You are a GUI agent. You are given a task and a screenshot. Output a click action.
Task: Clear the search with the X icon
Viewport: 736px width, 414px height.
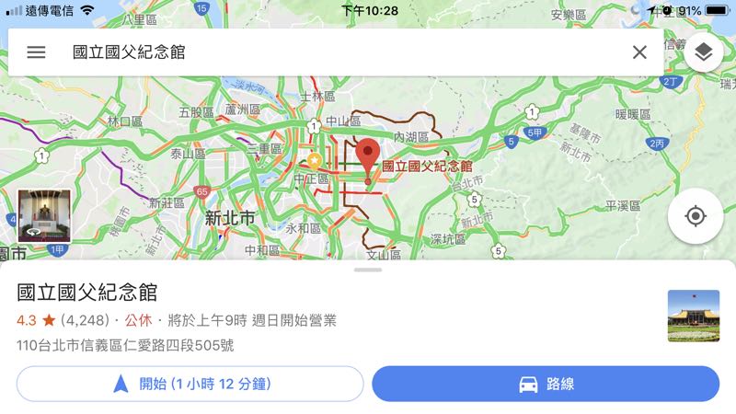pos(639,52)
